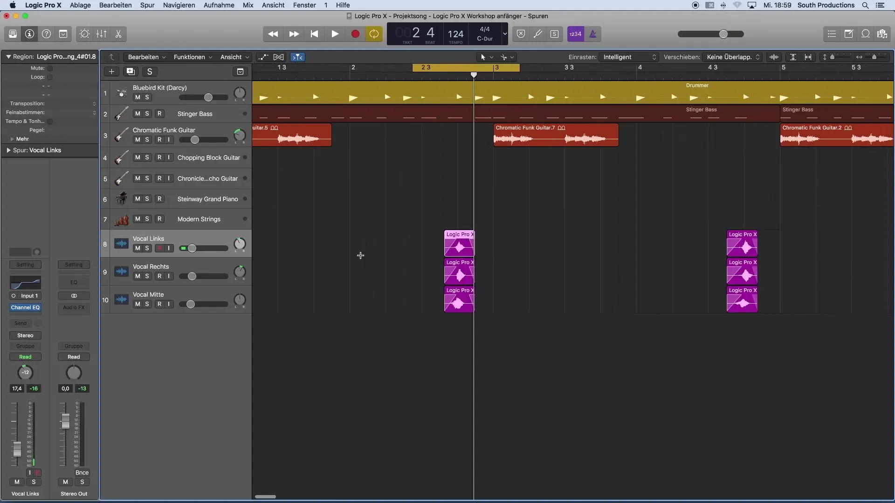
Task: Click the Duplicate Track icon
Action: pyautogui.click(x=131, y=72)
